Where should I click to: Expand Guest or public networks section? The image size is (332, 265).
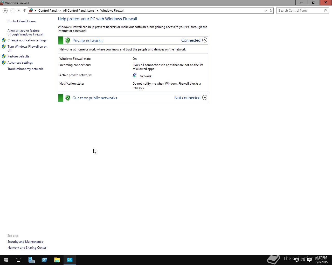(x=205, y=98)
